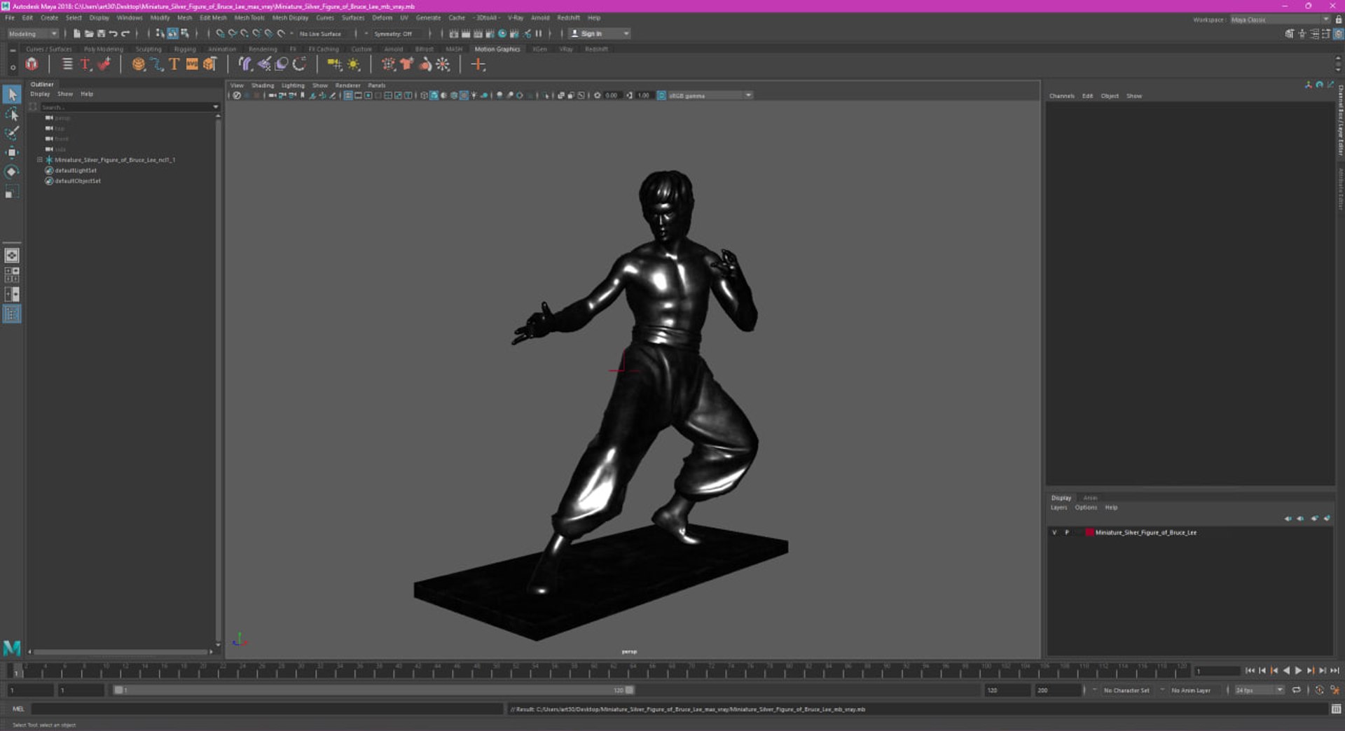Screen dimensions: 1345x731
Task: Open the Outliner search filter dropdown arrow
Action: 215,107
